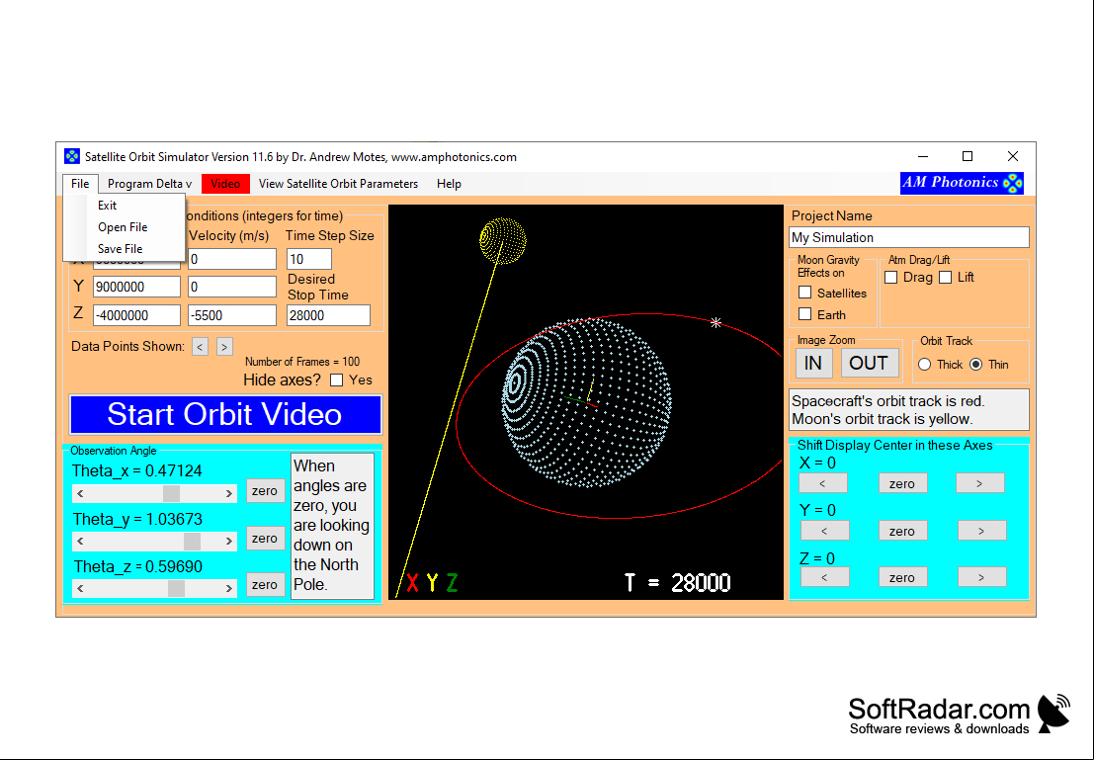The image size is (1094, 760).
Task: Click the Project Name field with My Simulation
Action: point(909,237)
